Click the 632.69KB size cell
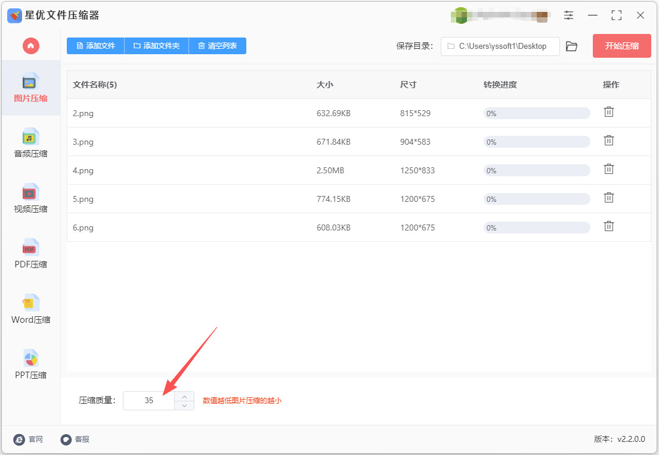The image size is (659, 455). pos(334,113)
